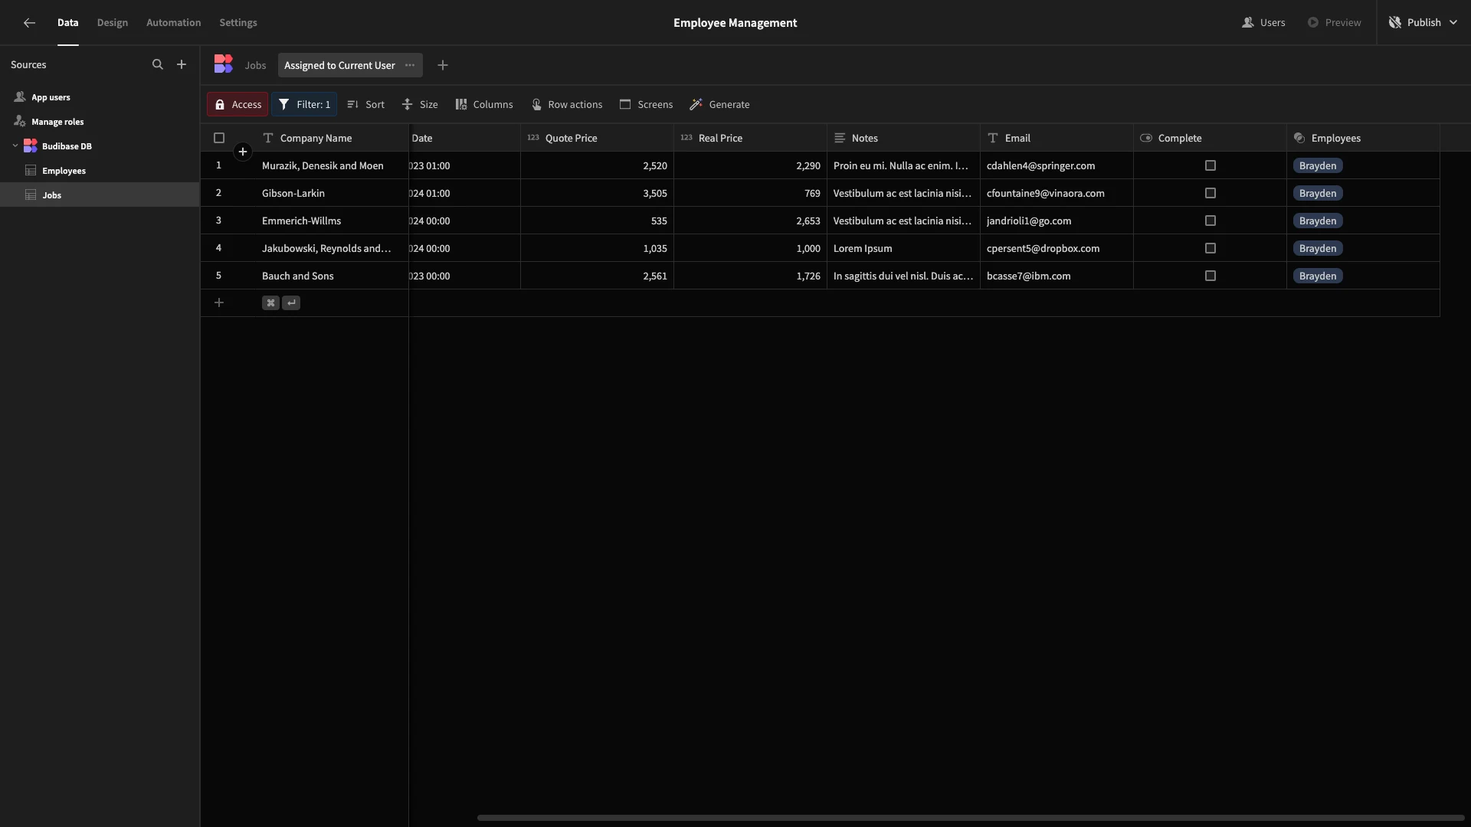Click the quote price 2,561 cell

point(597,276)
